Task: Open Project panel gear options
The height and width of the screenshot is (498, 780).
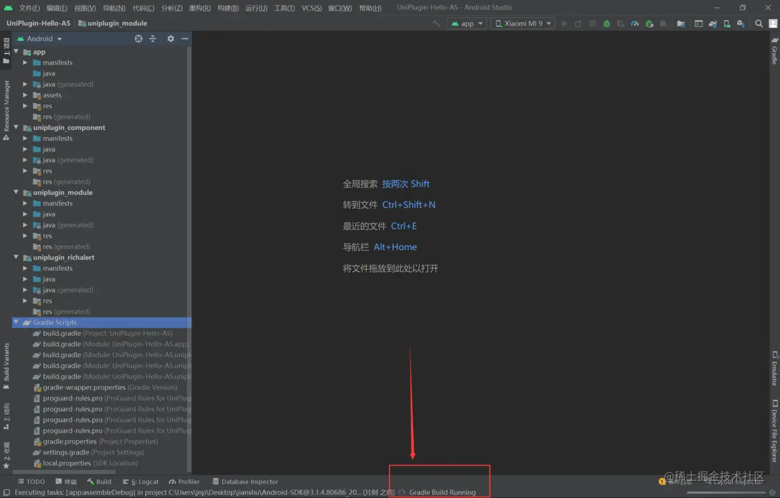Action: point(170,38)
